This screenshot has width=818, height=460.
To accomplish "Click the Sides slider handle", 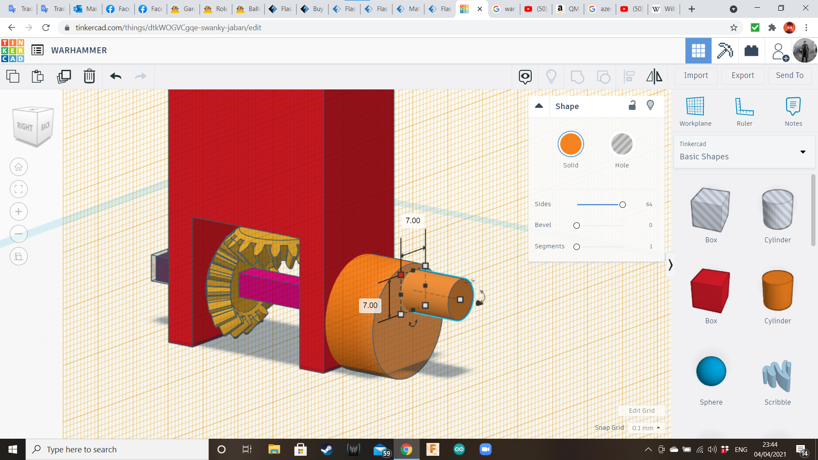I will click(x=622, y=205).
